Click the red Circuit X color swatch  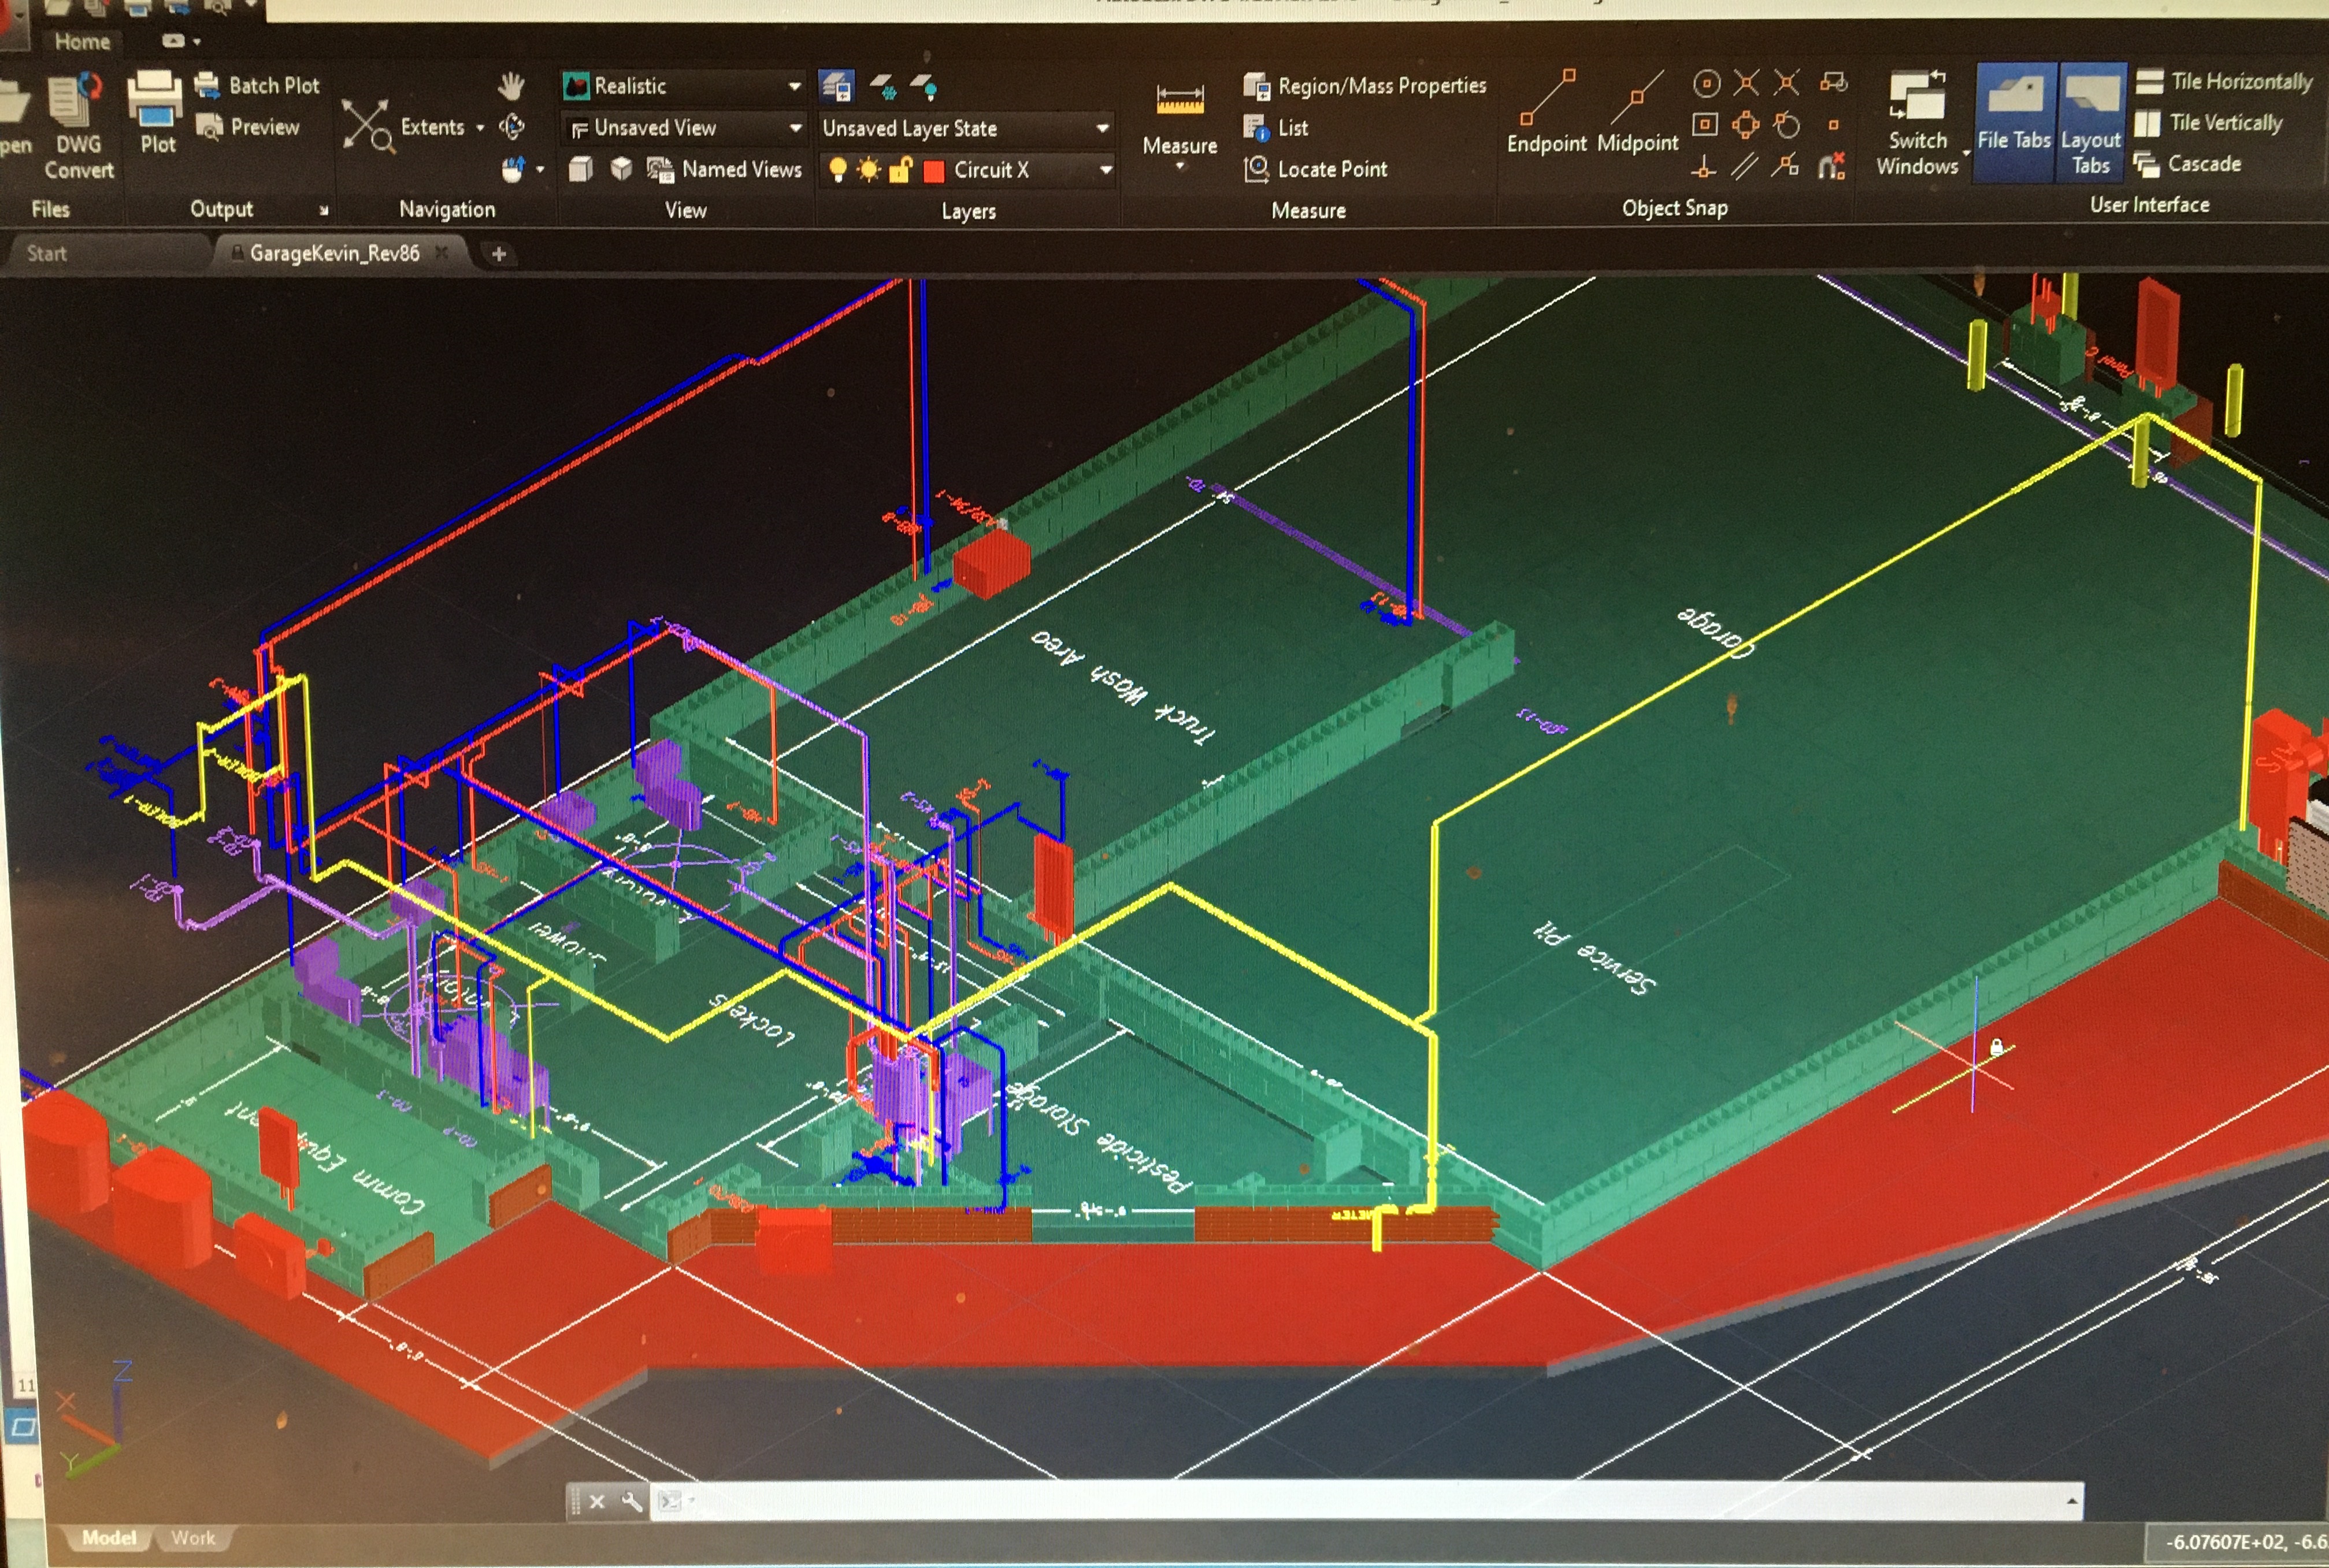click(934, 171)
